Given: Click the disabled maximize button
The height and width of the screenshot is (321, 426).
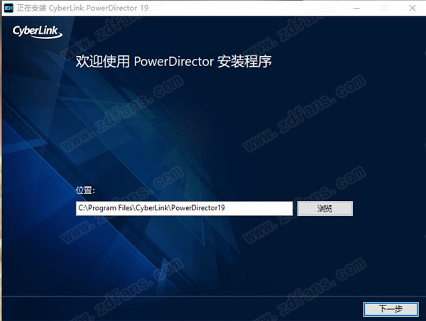Looking at the screenshot, I should click(x=384, y=8).
